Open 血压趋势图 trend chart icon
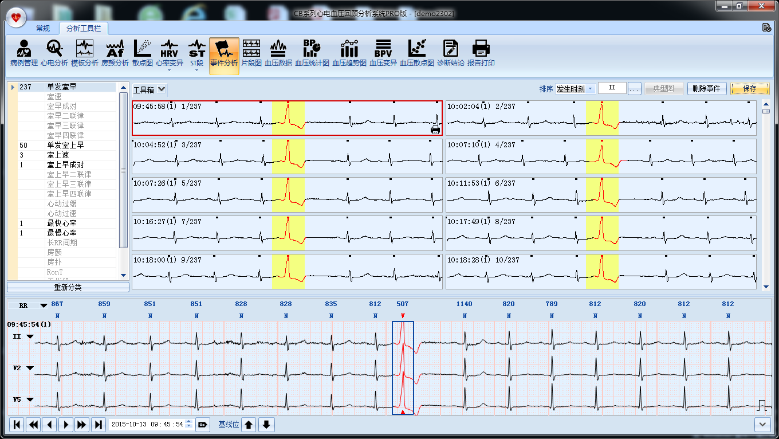Screen dimensions: 779x439 349,53
